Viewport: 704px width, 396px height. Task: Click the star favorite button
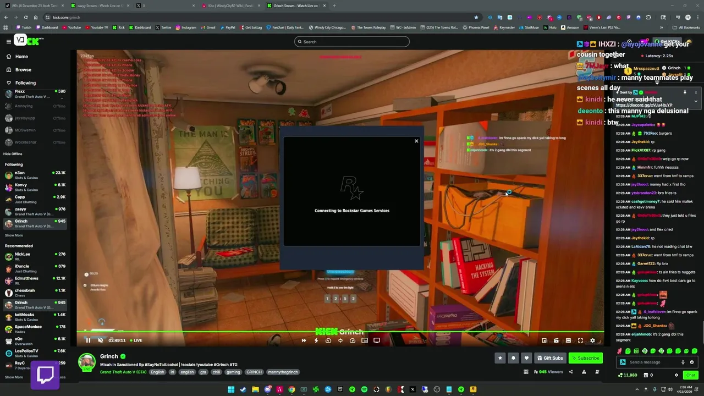click(x=500, y=358)
